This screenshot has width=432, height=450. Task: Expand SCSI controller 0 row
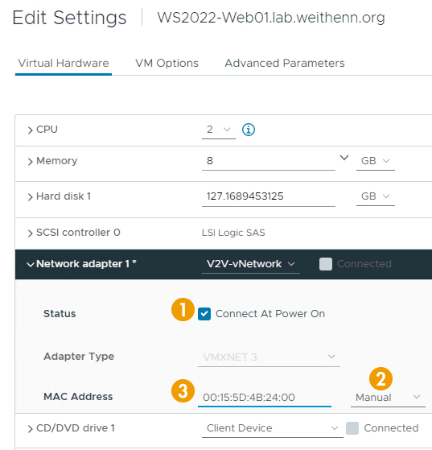click(x=30, y=233)
